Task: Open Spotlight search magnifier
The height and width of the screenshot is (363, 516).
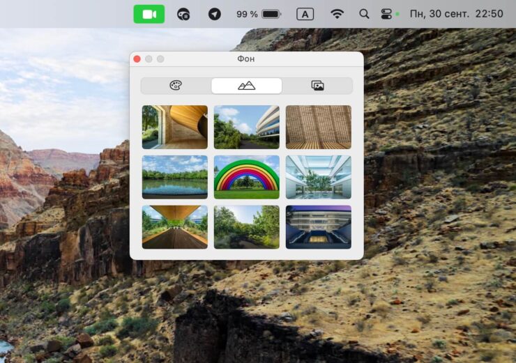Action: (x=364, y=14)
